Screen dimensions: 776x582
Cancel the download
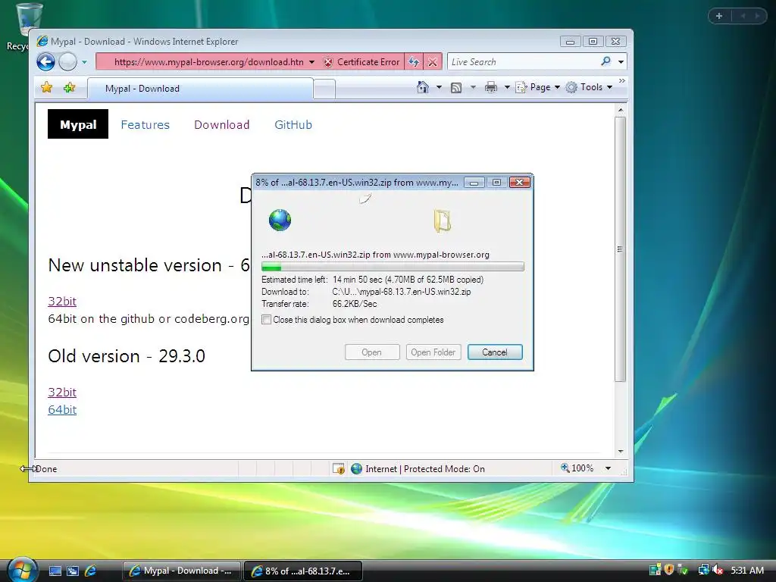click(495, 352)
